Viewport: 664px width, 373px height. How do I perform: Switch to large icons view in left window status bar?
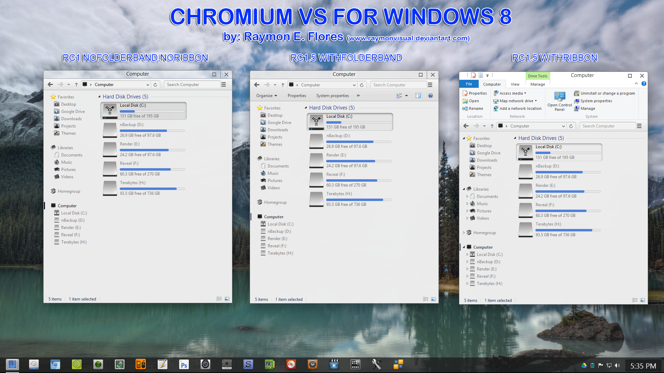(x=227, y=299)
